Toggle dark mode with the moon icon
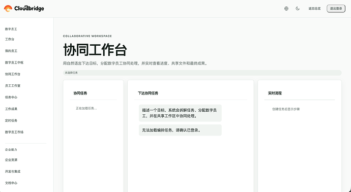Screen dimensions: 351x192 click(298, 9)
